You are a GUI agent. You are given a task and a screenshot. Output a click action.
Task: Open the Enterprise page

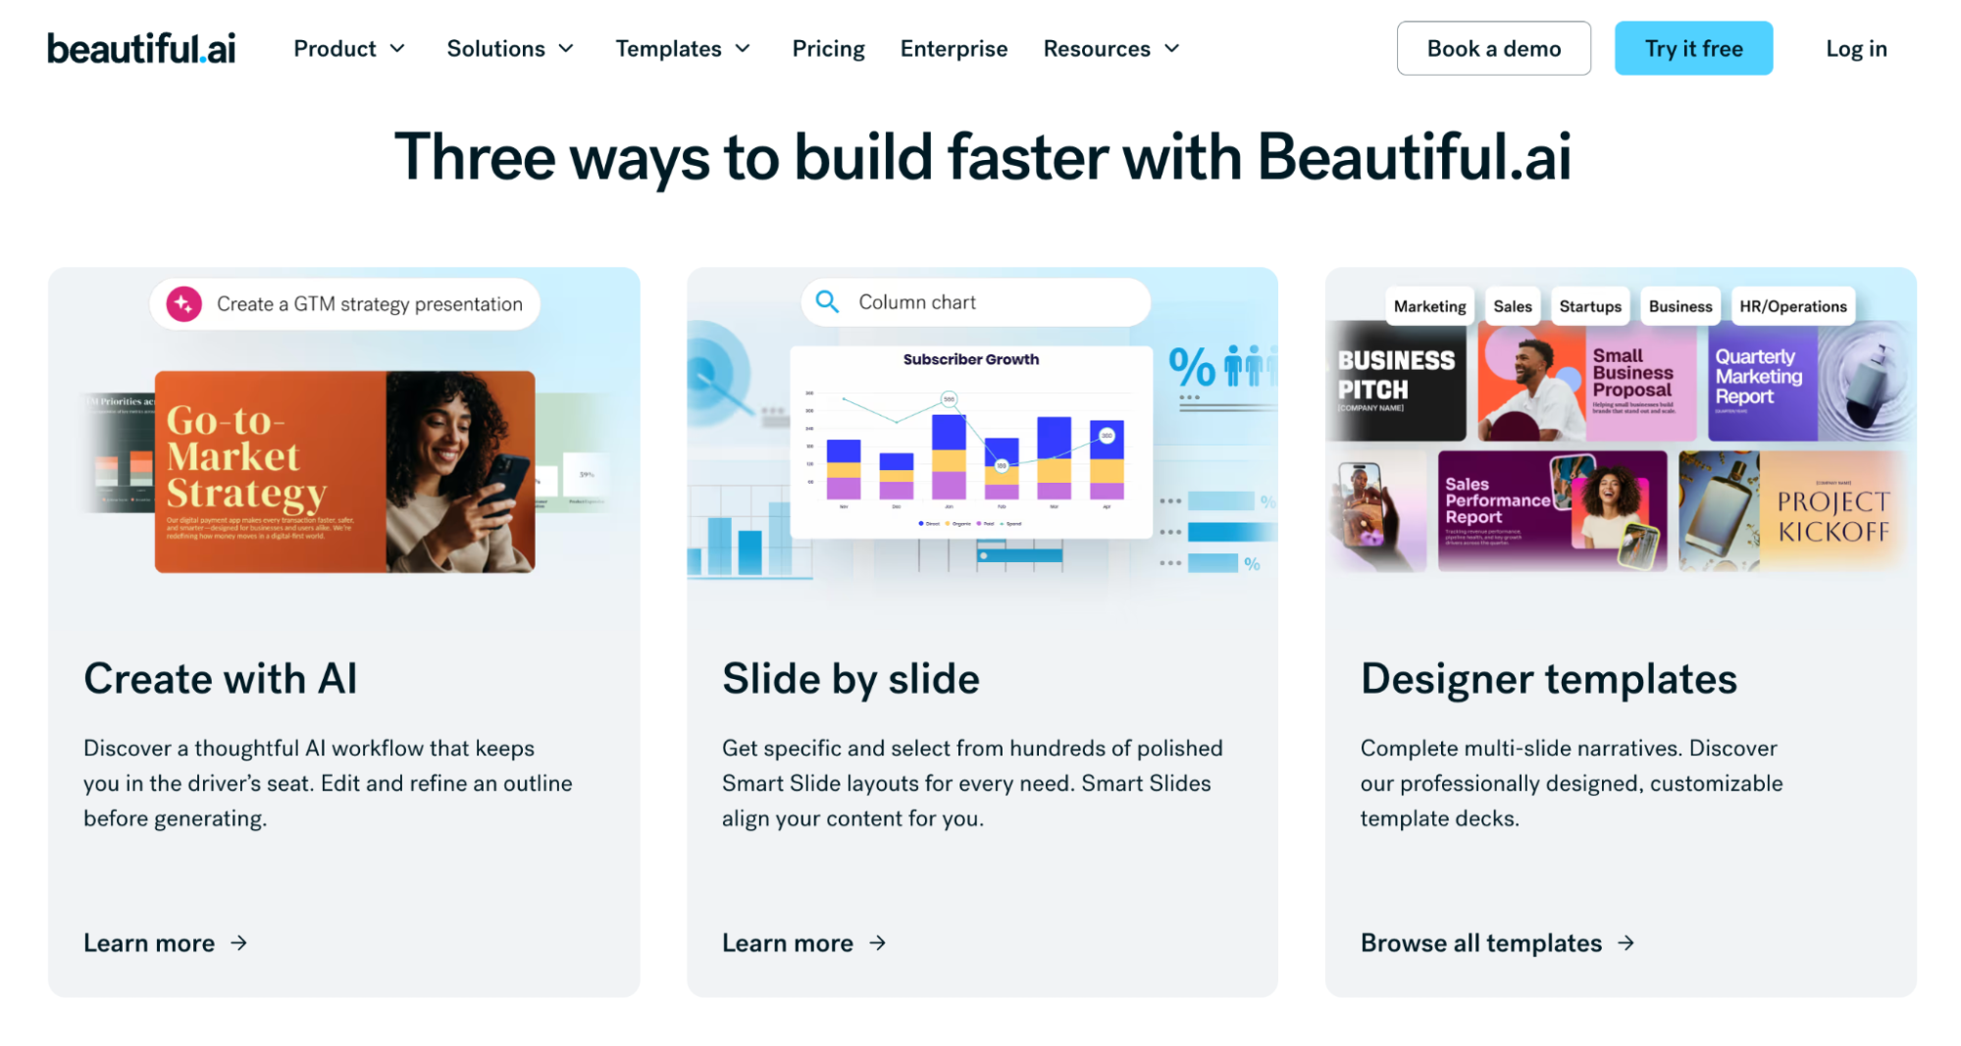(954, 48)
